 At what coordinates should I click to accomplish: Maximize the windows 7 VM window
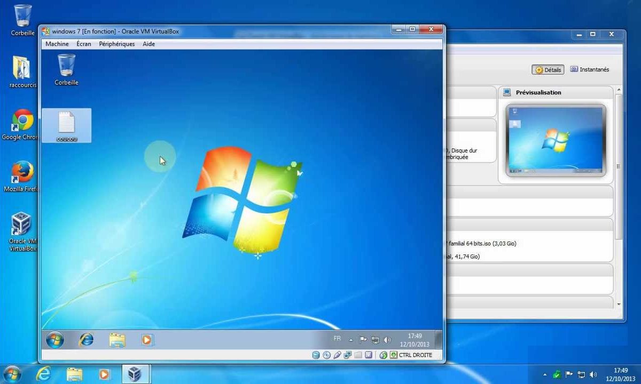tap(412, 29)
